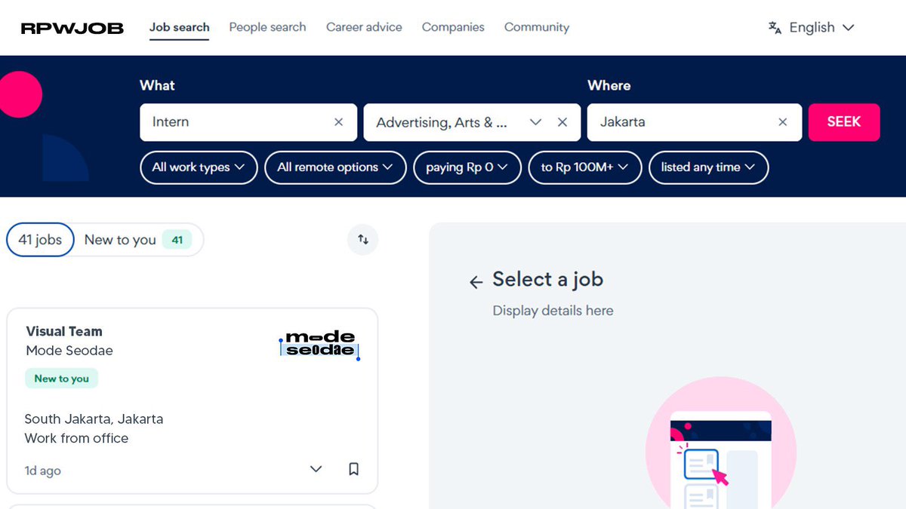
Task: Open the Companies tab
Action: 453,27
